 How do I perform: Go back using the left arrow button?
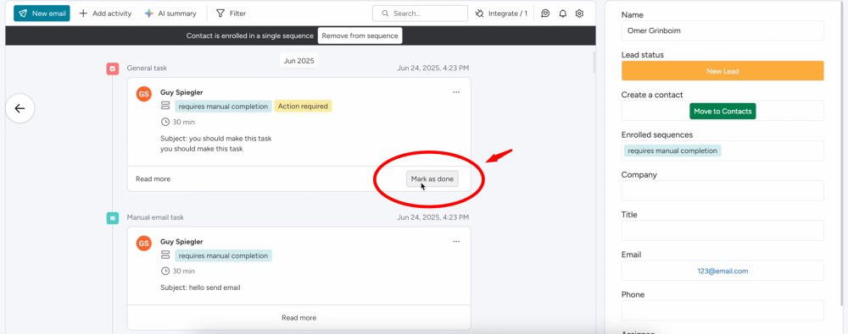pyautogui.click(x=20, y=108)
